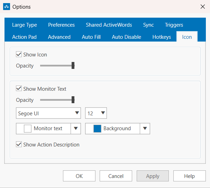Click the icon Opacity slider handle
The width and height of the screenshot is (210, 188).
click(73, 65)
